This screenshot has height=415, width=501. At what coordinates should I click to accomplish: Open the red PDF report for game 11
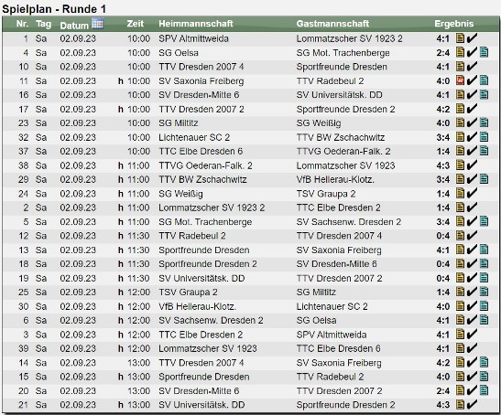[x=460, y=80]
